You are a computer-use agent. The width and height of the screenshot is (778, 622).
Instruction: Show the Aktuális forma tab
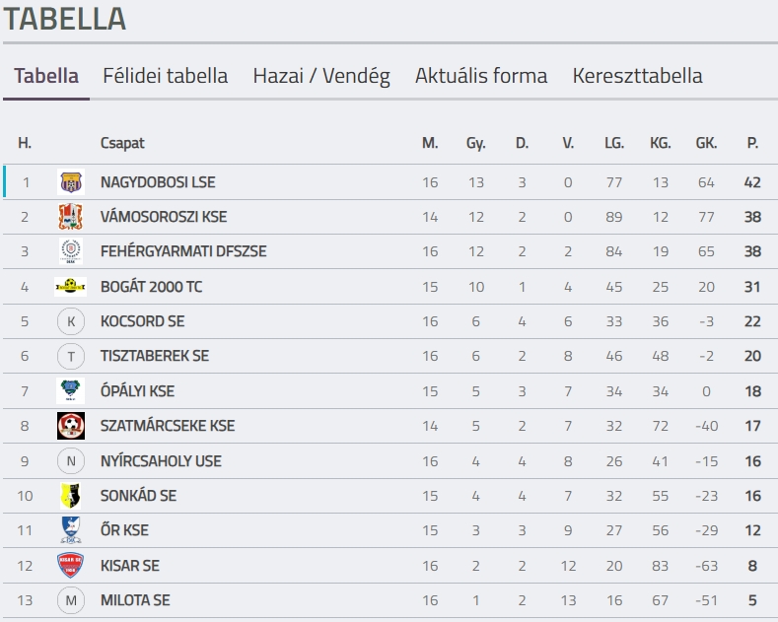point(481,76)
